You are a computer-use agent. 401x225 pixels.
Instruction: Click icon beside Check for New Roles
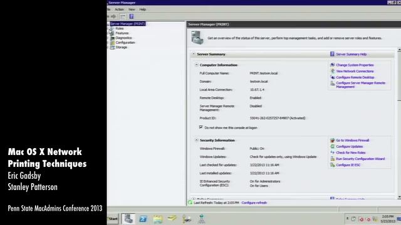(x=333, y=152)
